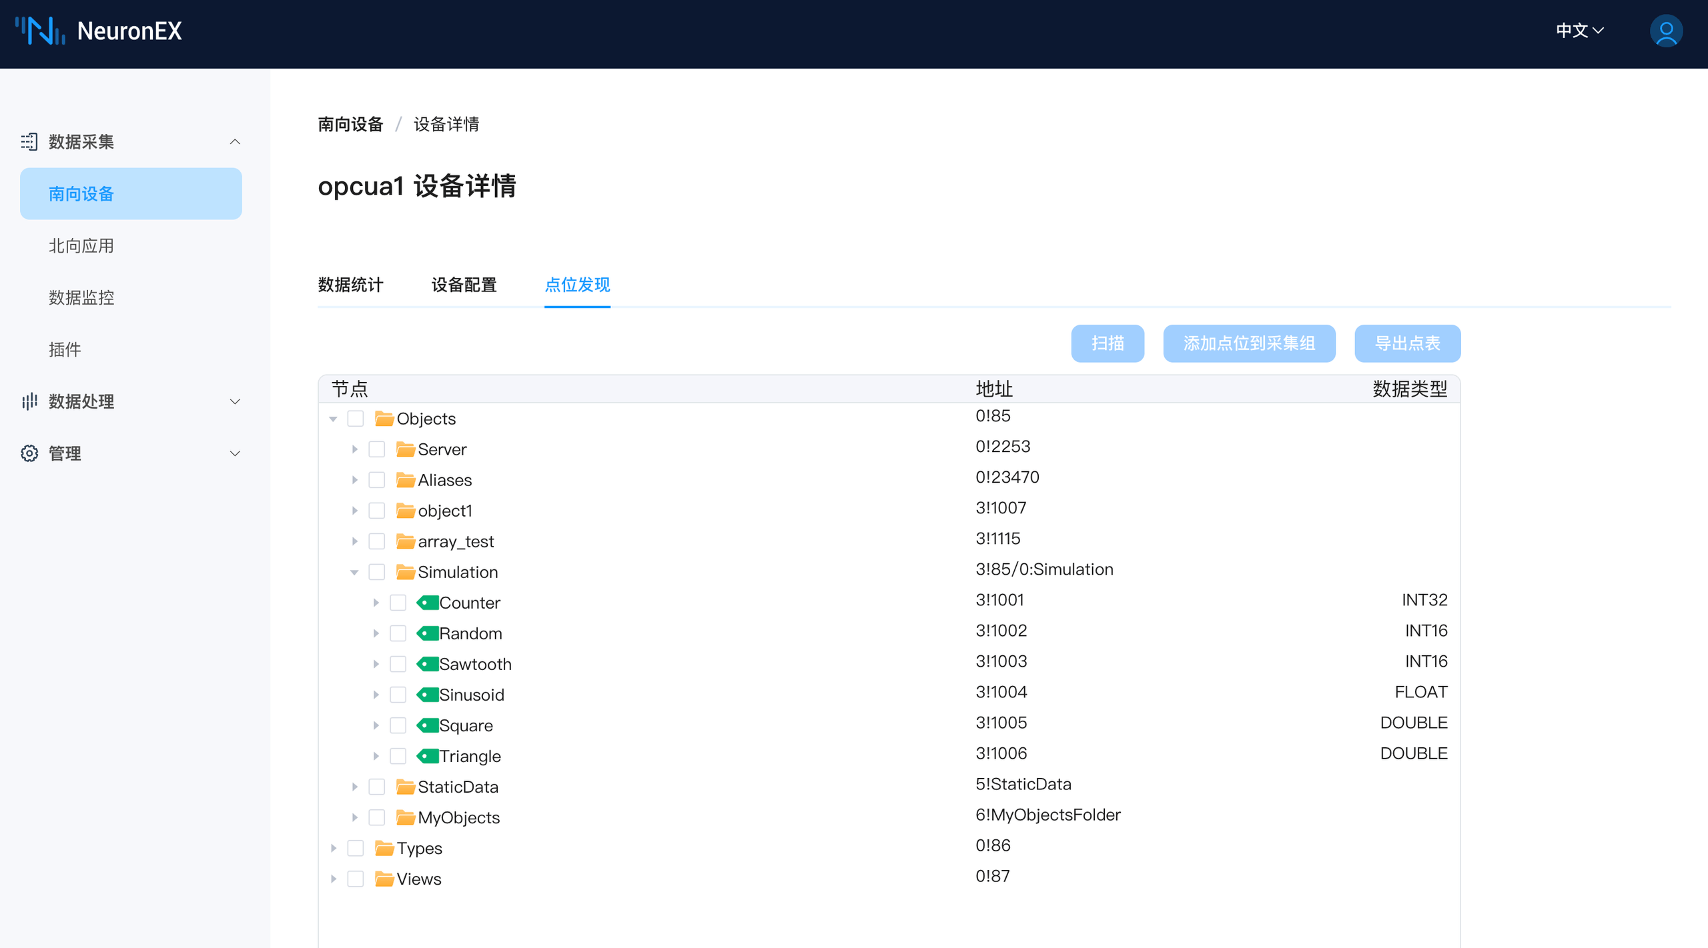This screenshot has width=1708, height=948.
Task: Check the Objects root checkbox
Action: (x=356, y=418)
